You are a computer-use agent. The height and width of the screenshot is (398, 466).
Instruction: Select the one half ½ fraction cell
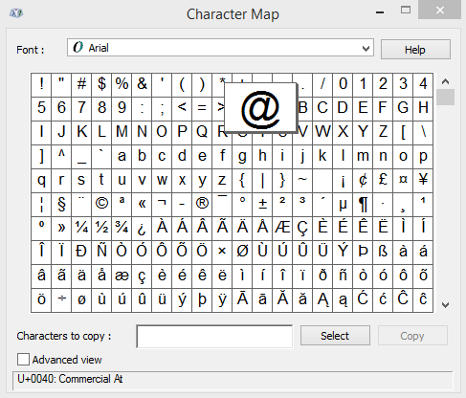(x=101, y=228)
